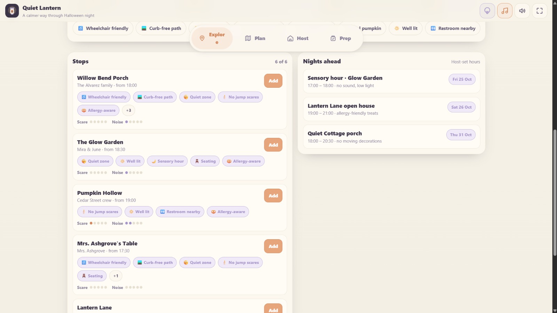This screenshot has width=557, height=313.
Task: Click the Noise level dots on Willow Bend Porch
Action: coord(134,122)
